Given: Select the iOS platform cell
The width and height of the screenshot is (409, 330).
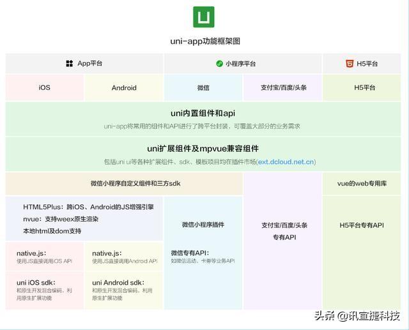Looking at the screenshot, I should 44,87.
